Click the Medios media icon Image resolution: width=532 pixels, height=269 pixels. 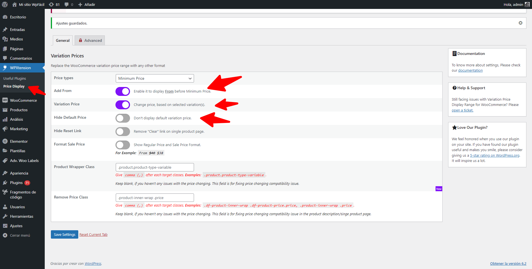(5, 39)
